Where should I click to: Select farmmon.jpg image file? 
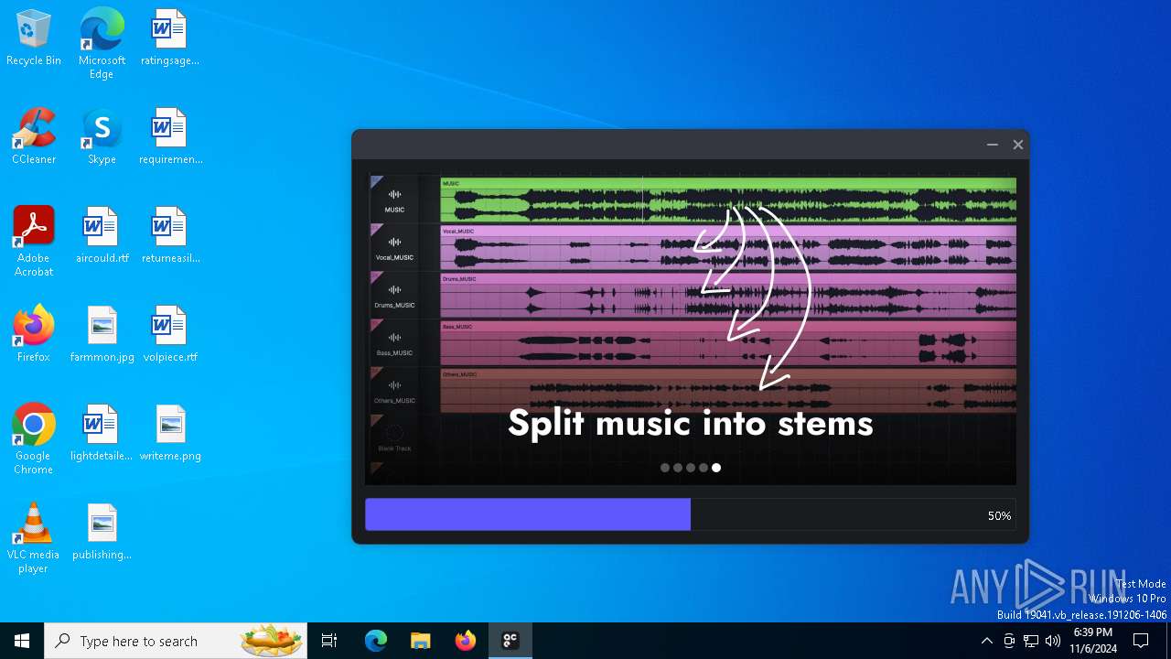point(102,334)
